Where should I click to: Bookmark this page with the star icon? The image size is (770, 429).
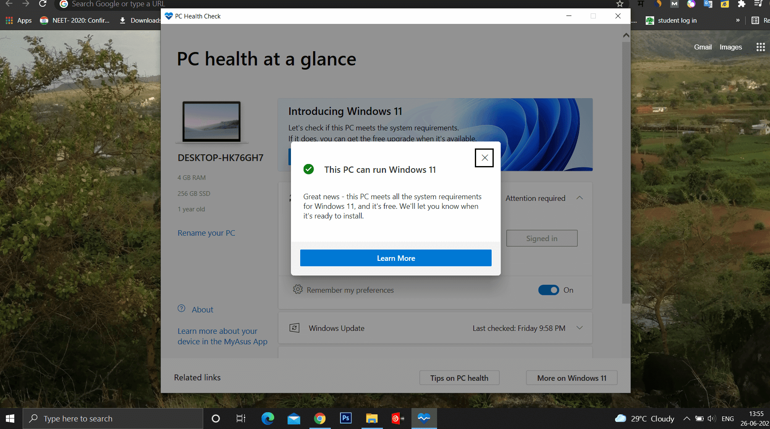click(x=620, y=4)
